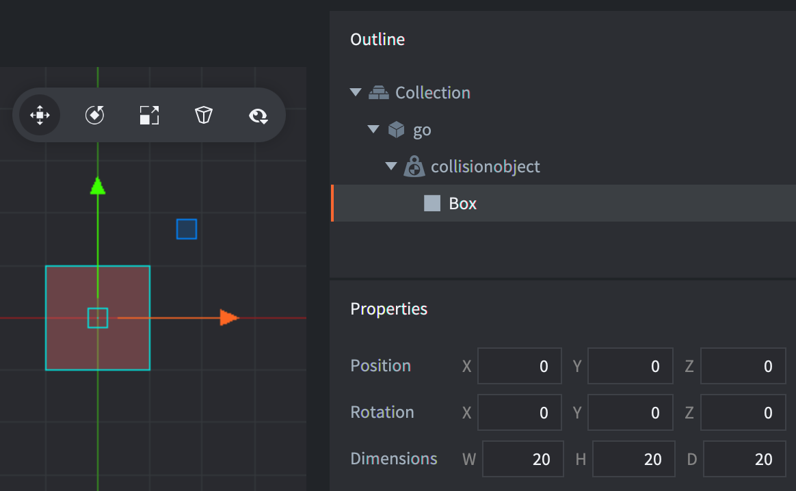Screen dimensions: 796x491
Task: Click the Position X input field
Action: coord(519,366)
